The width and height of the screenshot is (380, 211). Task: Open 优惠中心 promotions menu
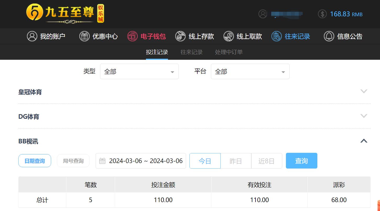pos(99,36)
